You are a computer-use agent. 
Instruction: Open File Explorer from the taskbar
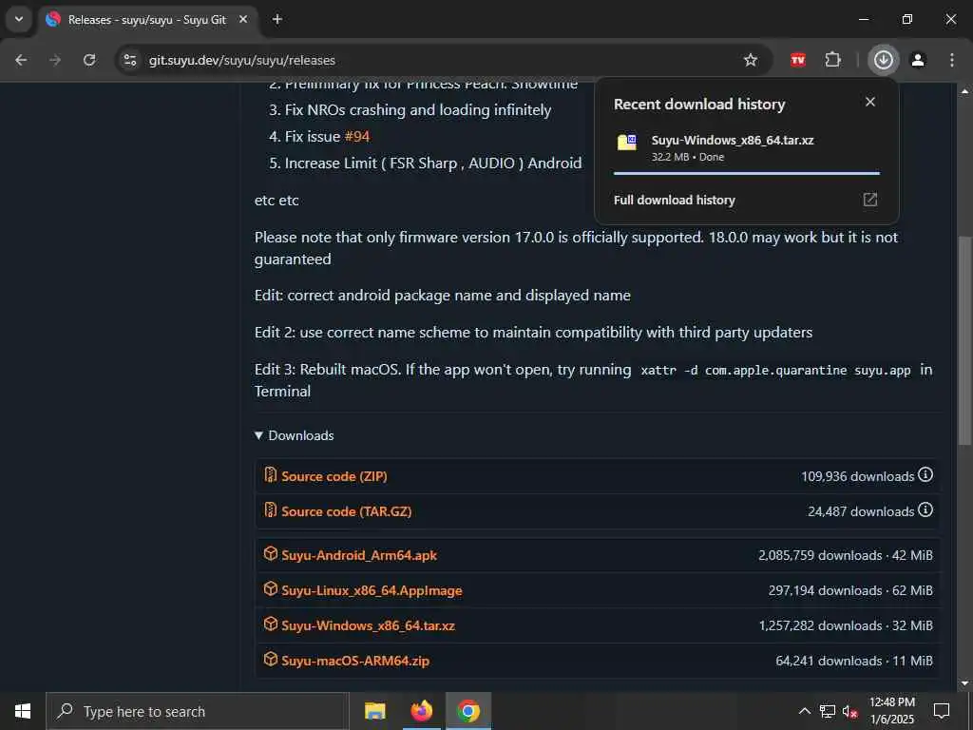374,711
